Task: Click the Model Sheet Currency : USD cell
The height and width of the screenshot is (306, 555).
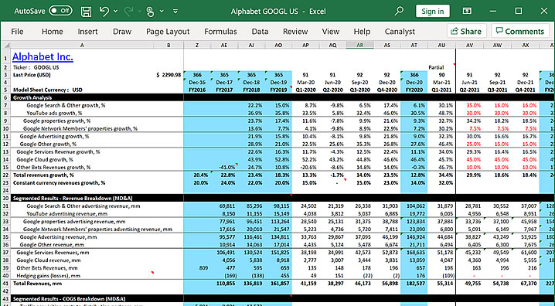Action: click(x=47, y=90)
